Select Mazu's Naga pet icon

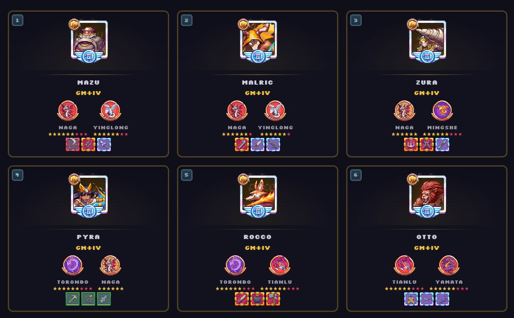click(x=68, y=111)
